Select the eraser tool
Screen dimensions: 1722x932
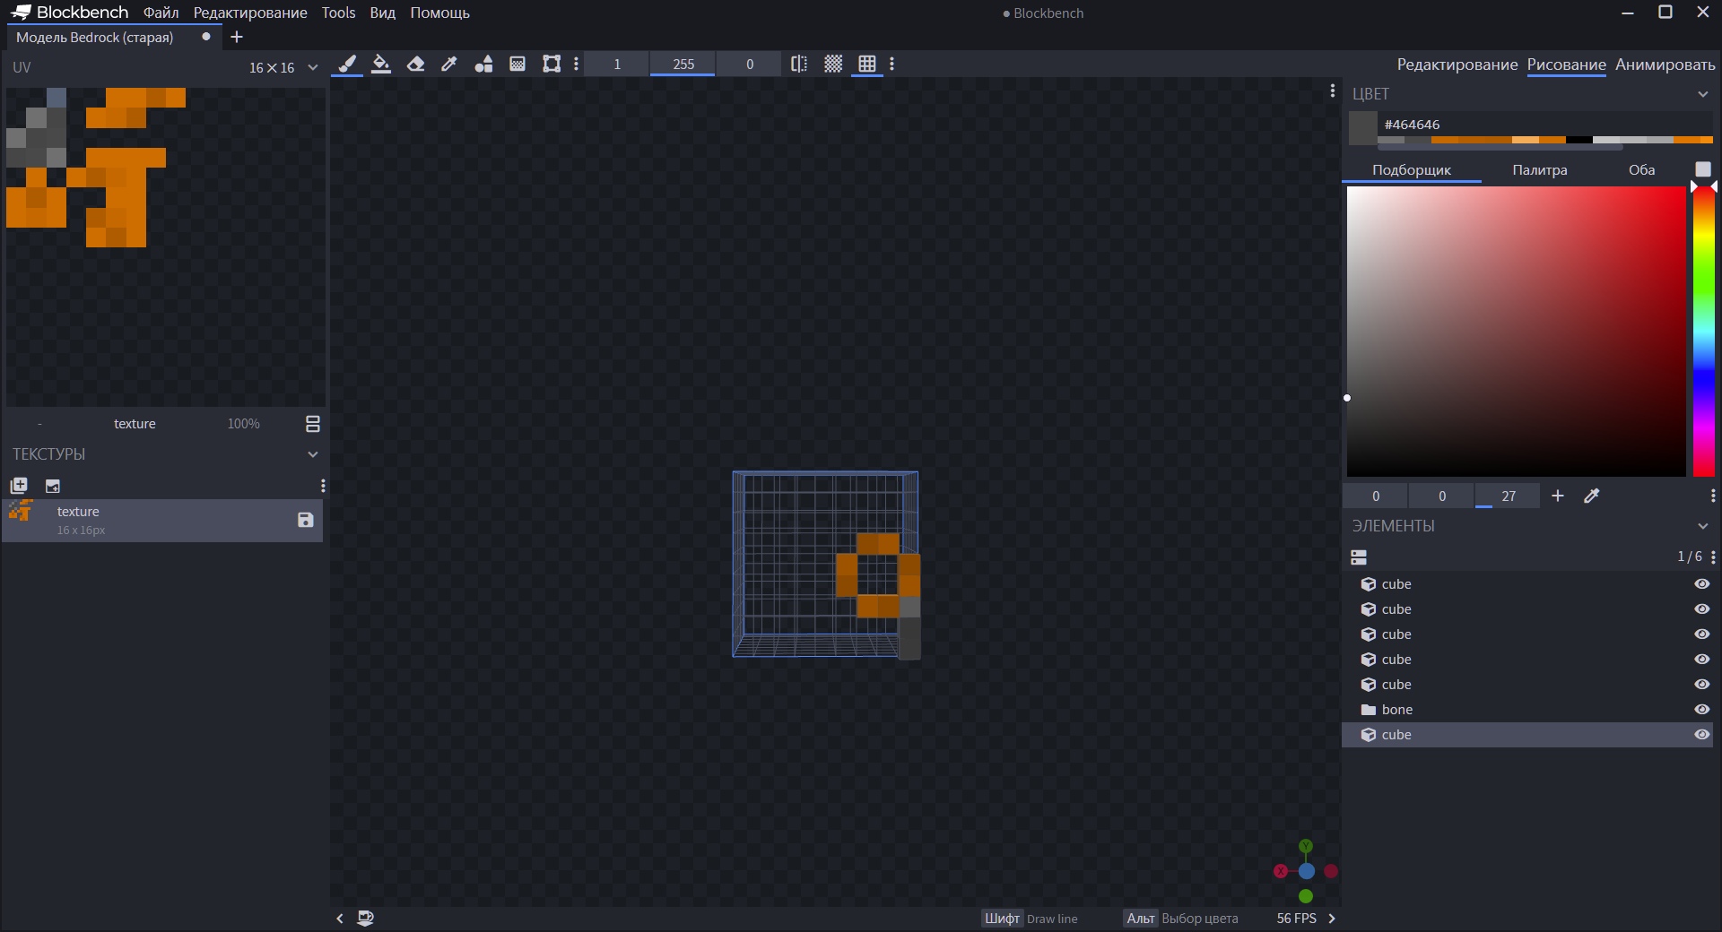[415, 64]
